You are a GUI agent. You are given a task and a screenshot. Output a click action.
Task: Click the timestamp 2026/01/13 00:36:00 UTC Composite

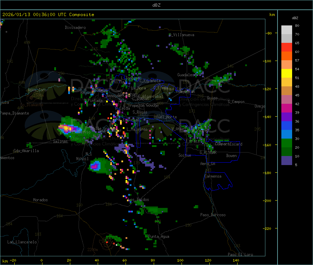point(48,15)
